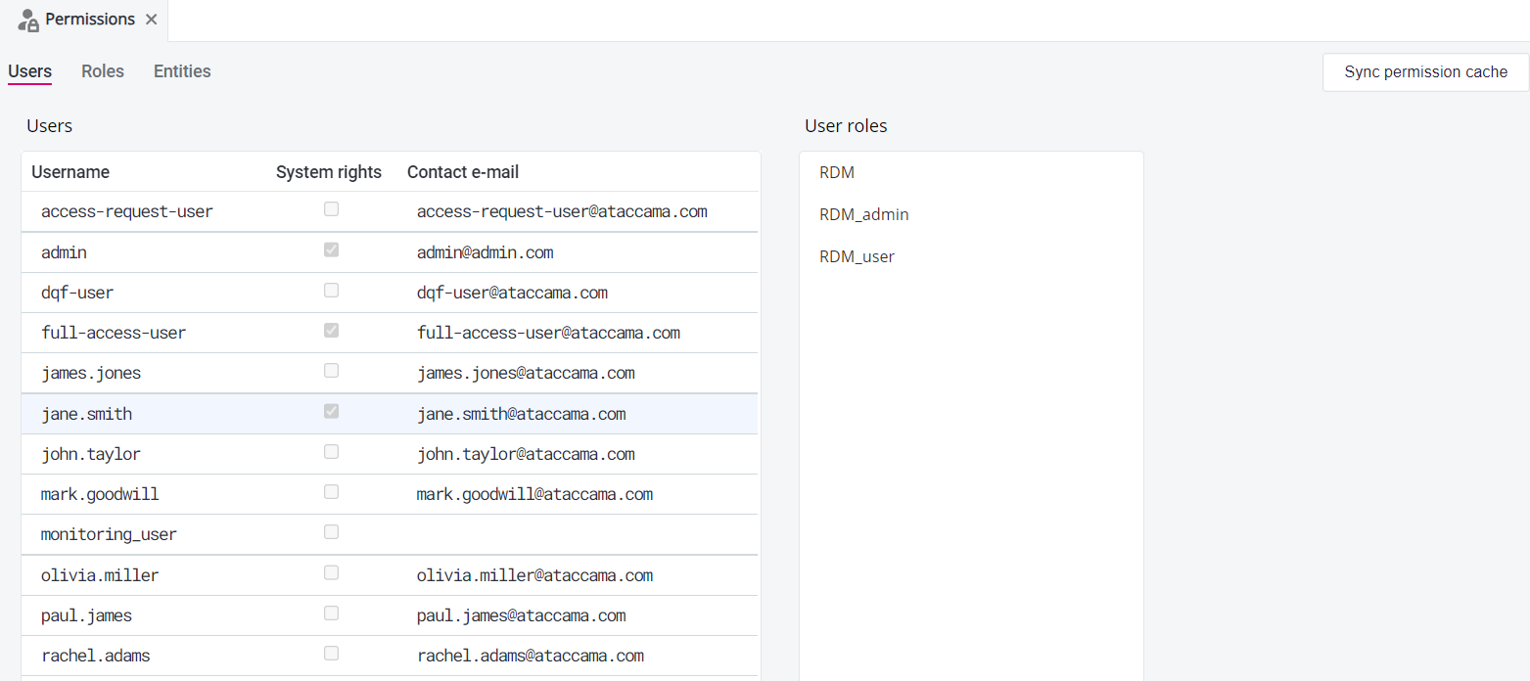Click the jane.smith@ataccama.com email link
The width and height of the screenshot is (1530, 681).
click(521, 413)
